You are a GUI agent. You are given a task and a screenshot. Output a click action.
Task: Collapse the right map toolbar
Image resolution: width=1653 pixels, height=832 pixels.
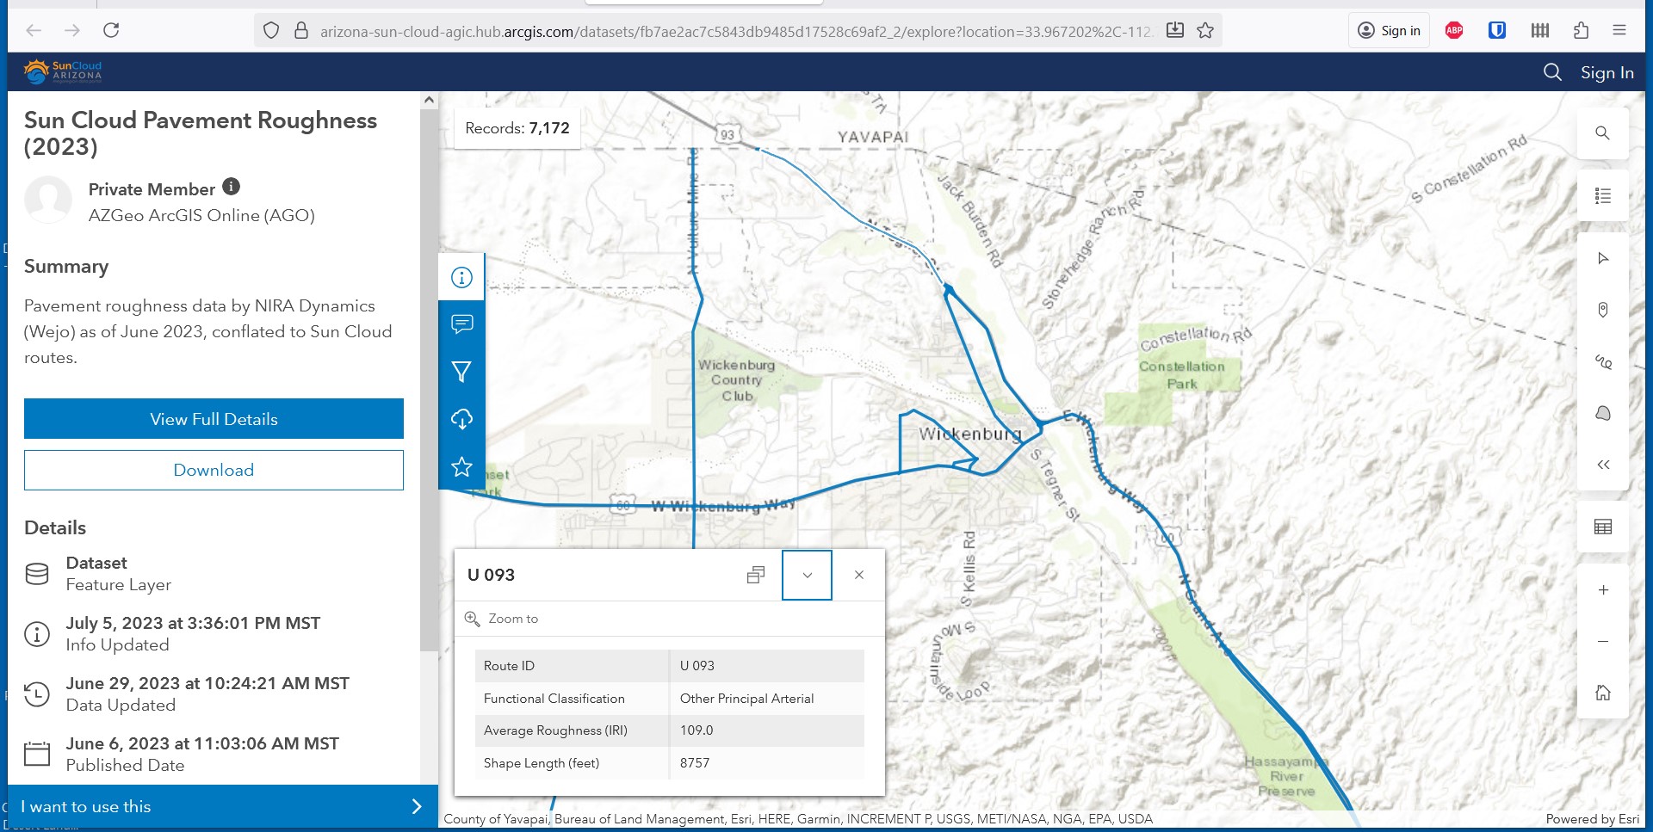[x=1602, y=465]
